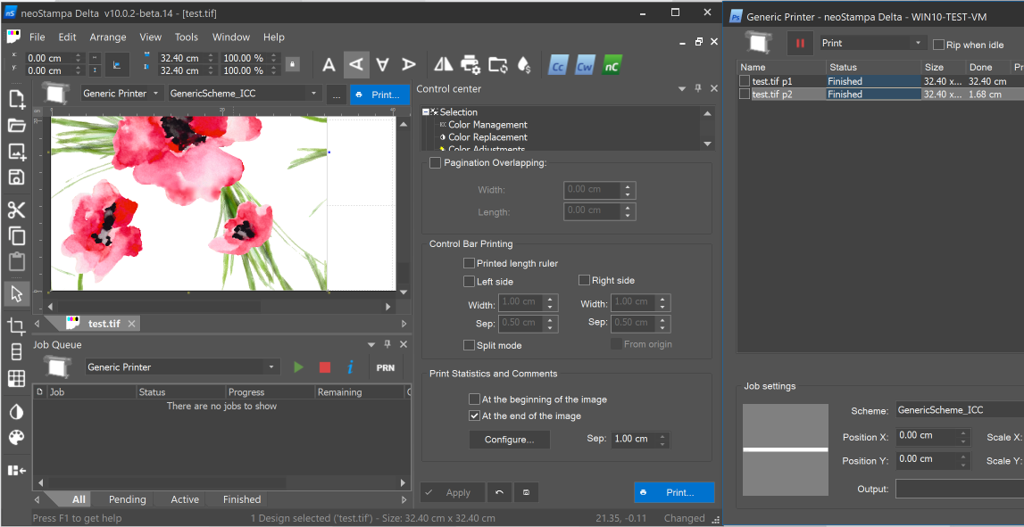Click the ink drop cost icon
The image size is (1024, 527).
pos(524,64)
